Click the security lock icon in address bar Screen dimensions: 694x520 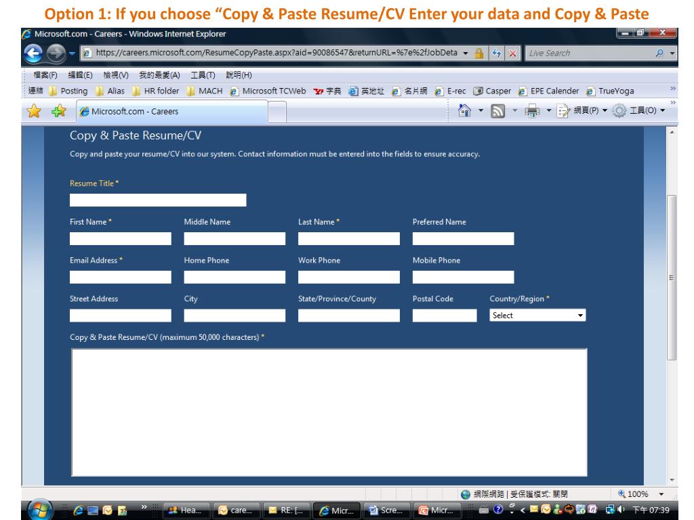coord(479,53)
